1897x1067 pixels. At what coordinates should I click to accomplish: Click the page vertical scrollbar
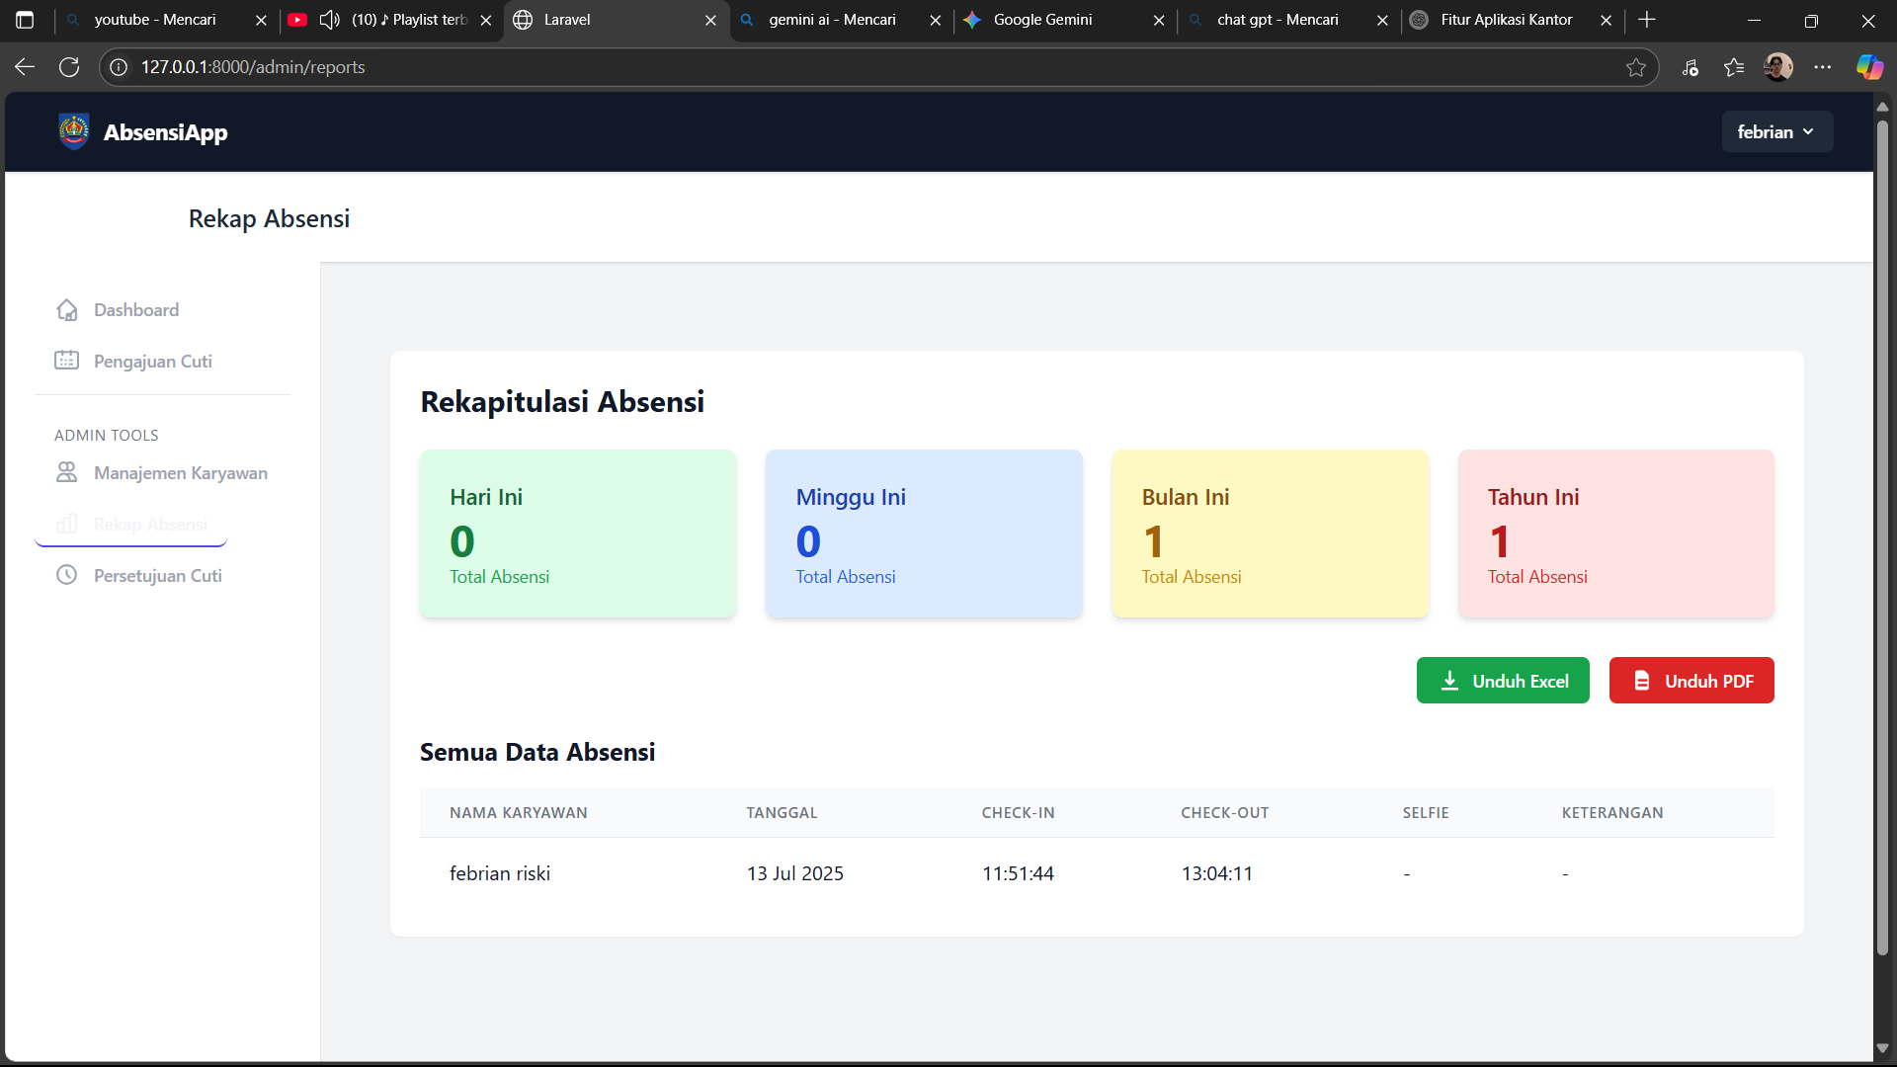(1882, 533)
